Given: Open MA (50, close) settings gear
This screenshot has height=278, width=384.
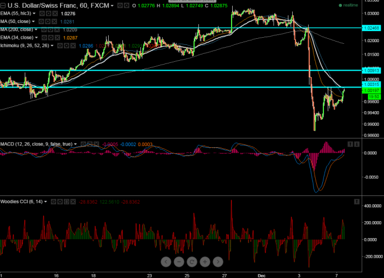Looking at the screenshot, I should click(48, 21).
